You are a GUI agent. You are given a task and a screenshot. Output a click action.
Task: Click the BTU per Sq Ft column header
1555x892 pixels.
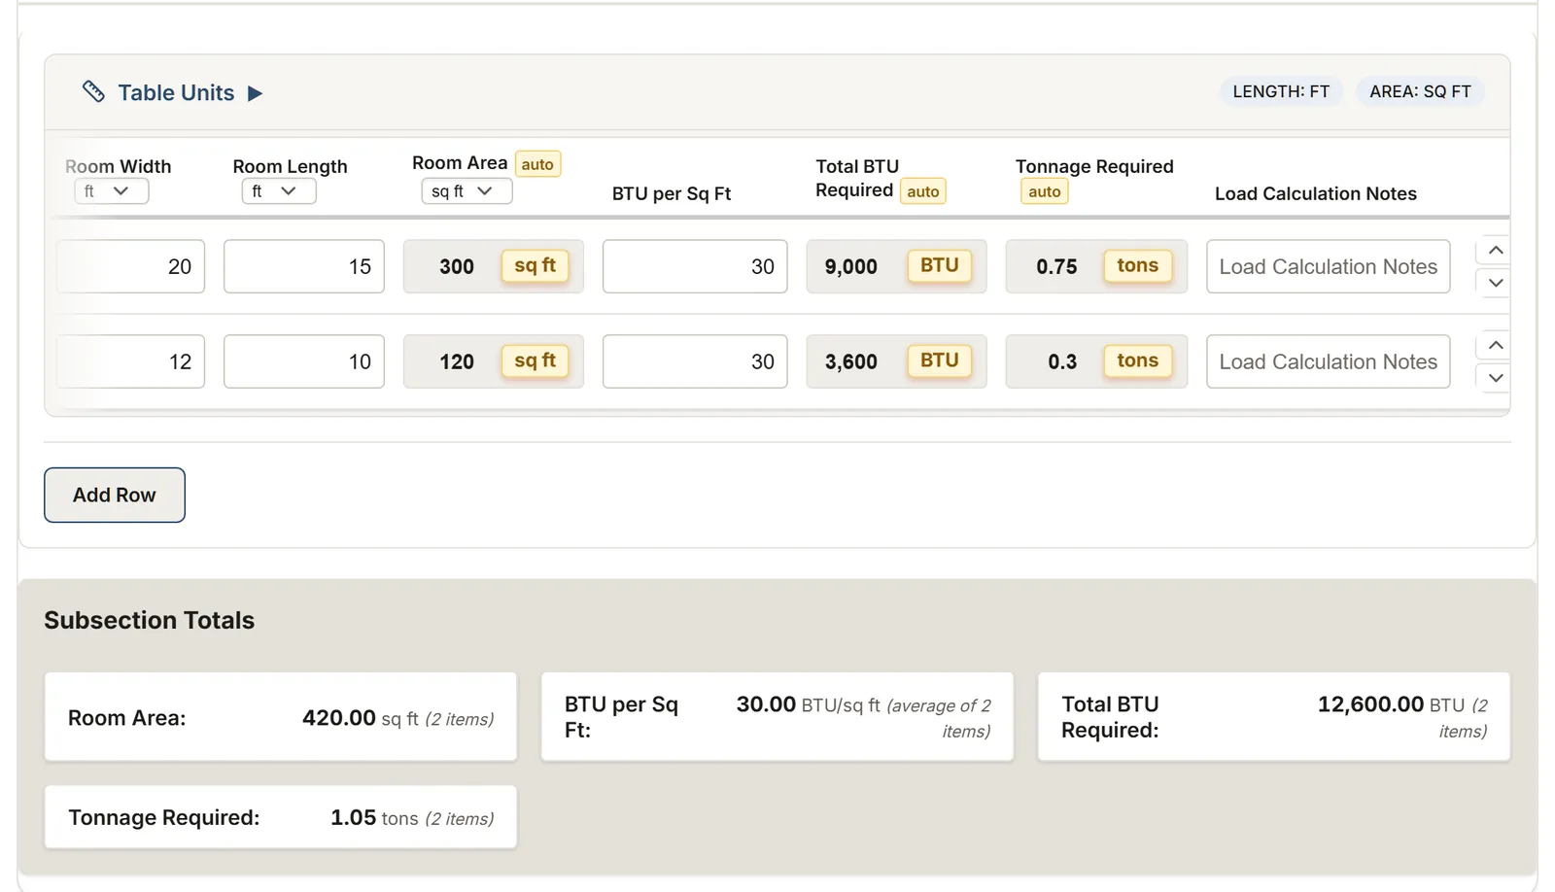[x=672, y=193]
